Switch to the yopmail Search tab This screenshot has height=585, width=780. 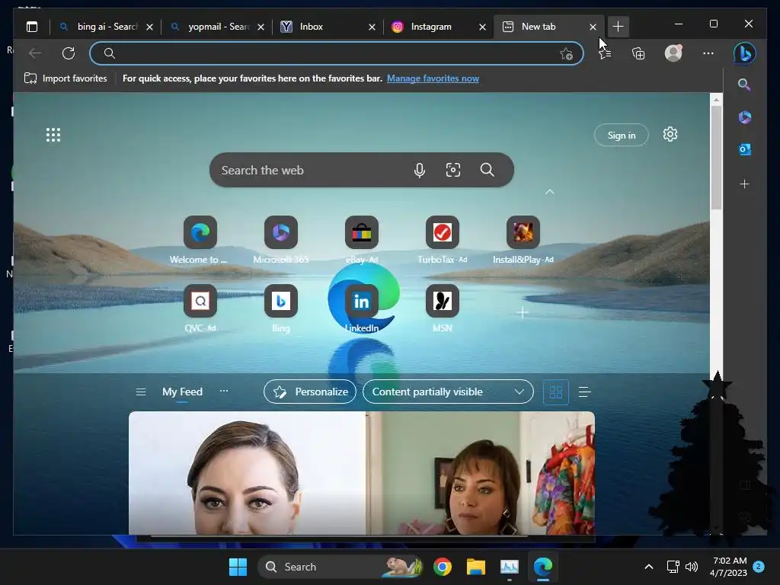point(216,27)
